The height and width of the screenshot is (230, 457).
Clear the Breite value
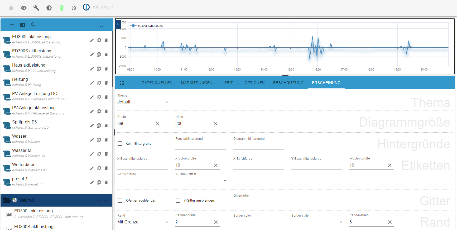point(158,124)
